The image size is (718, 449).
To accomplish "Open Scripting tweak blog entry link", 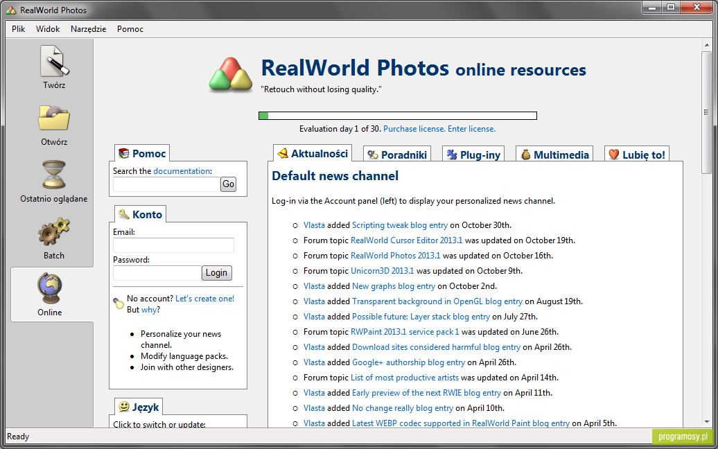I will pyautogui.click(x=400, y=225).
